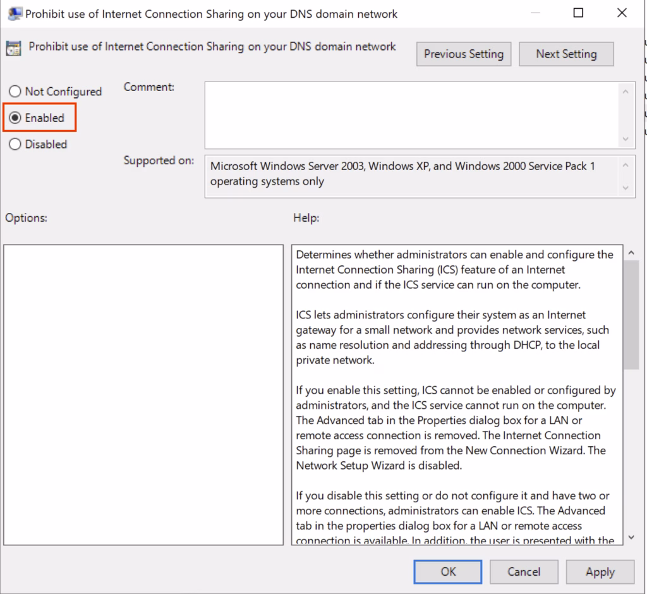Select the Enabled radio button
The width and height of the screenshot is (647, 594).
(x=15, y=118)
